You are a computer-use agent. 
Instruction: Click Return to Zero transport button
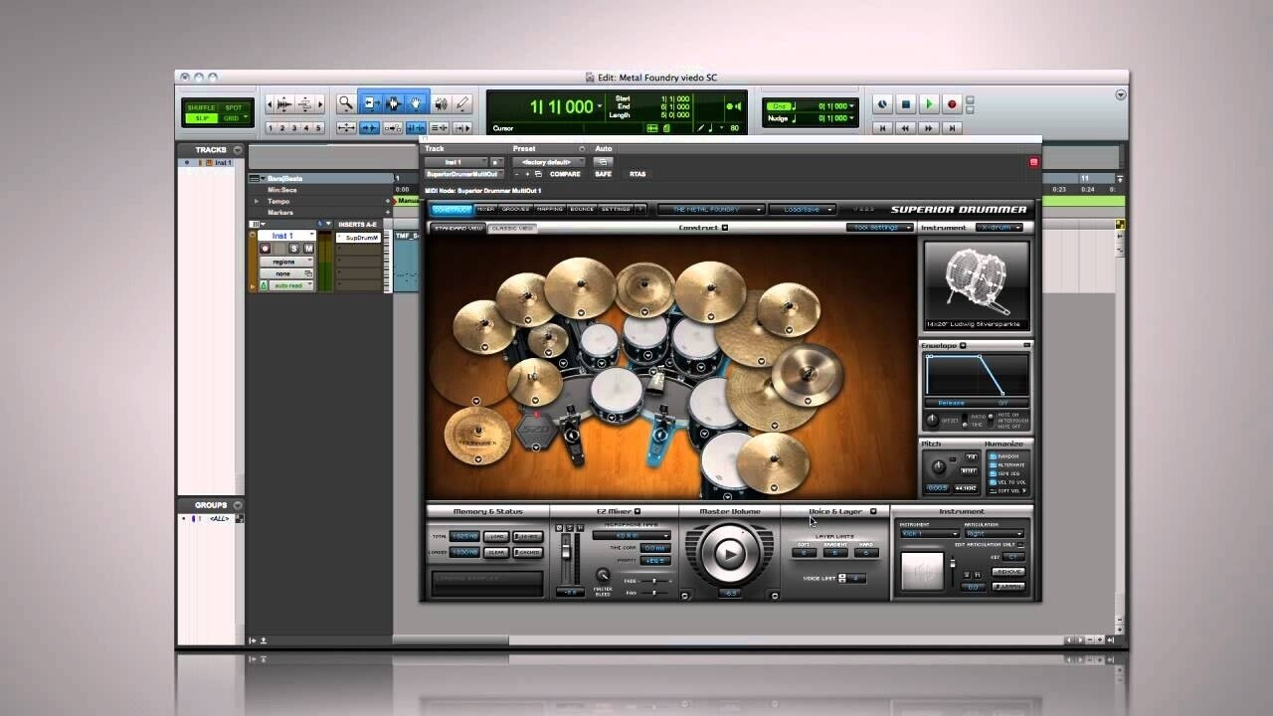(x=881, y=128)
